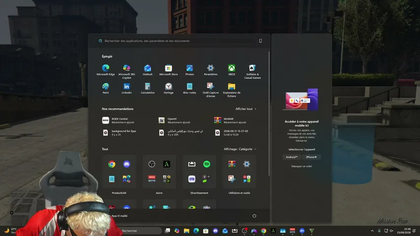Click Masquer ce volet link

(x=302, y=166)
